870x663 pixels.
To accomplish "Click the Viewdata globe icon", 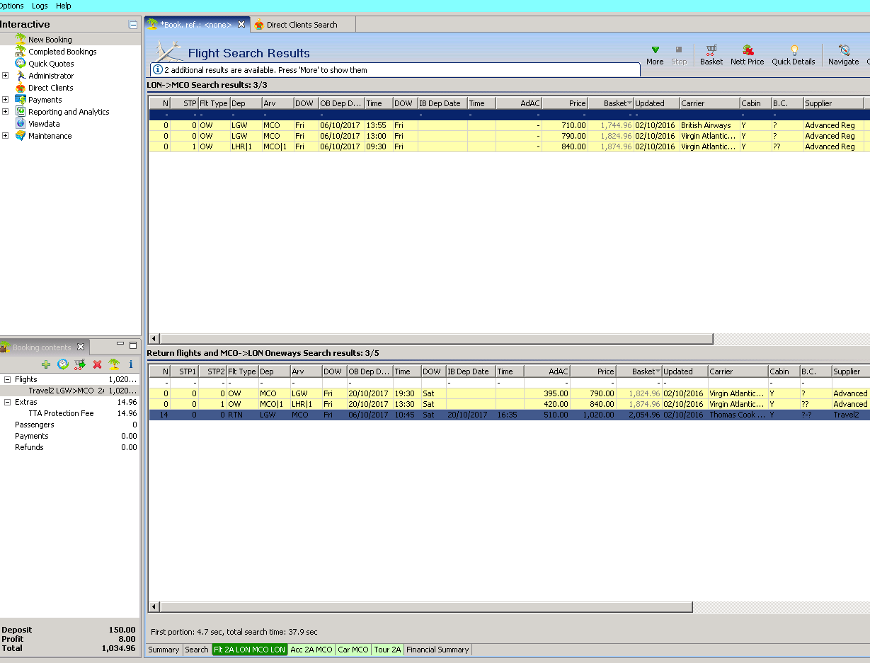I will [21, 124].
